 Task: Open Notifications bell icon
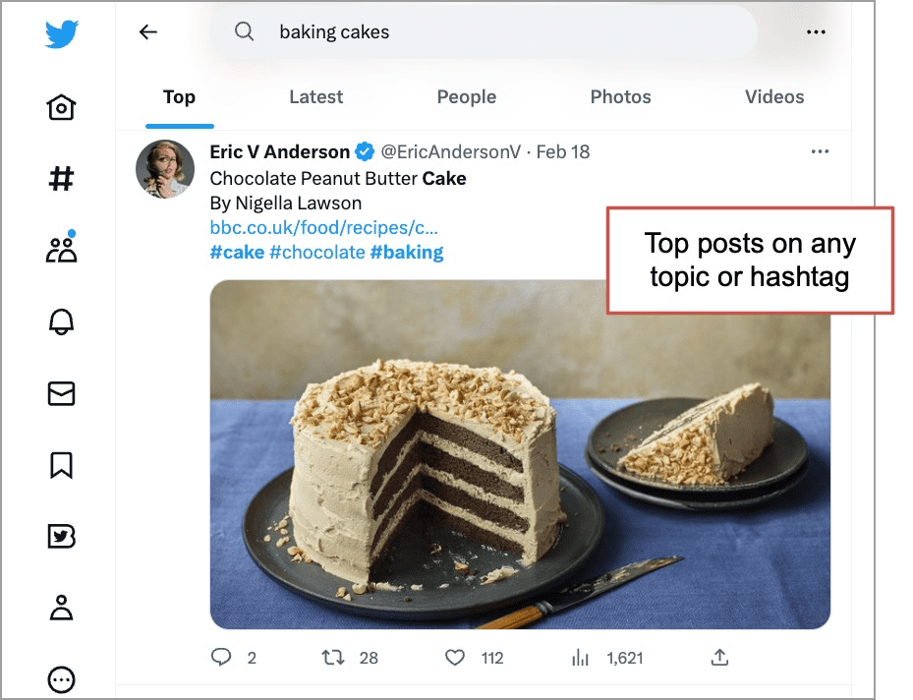61,321
